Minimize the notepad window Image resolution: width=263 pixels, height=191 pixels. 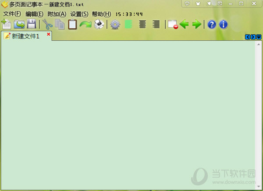pyautogui.click(x=231, y=4)
